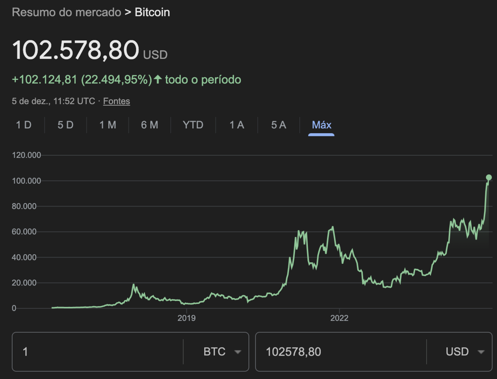Switch to the 1 M view
Image resolution: width=497 pixels, height=379 pixels.
(x=108, y=125)
